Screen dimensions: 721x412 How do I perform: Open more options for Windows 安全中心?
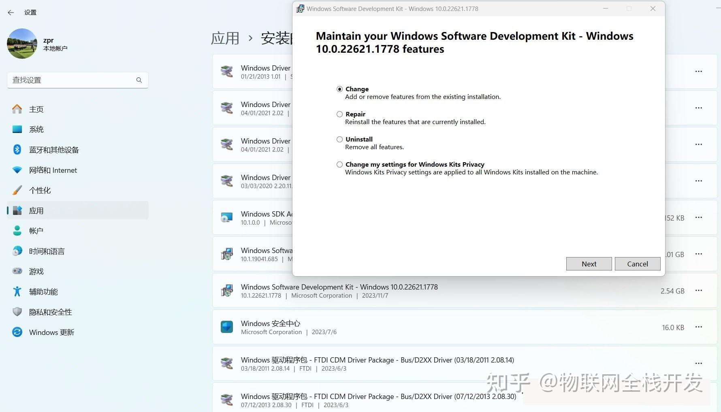(699, 327)
